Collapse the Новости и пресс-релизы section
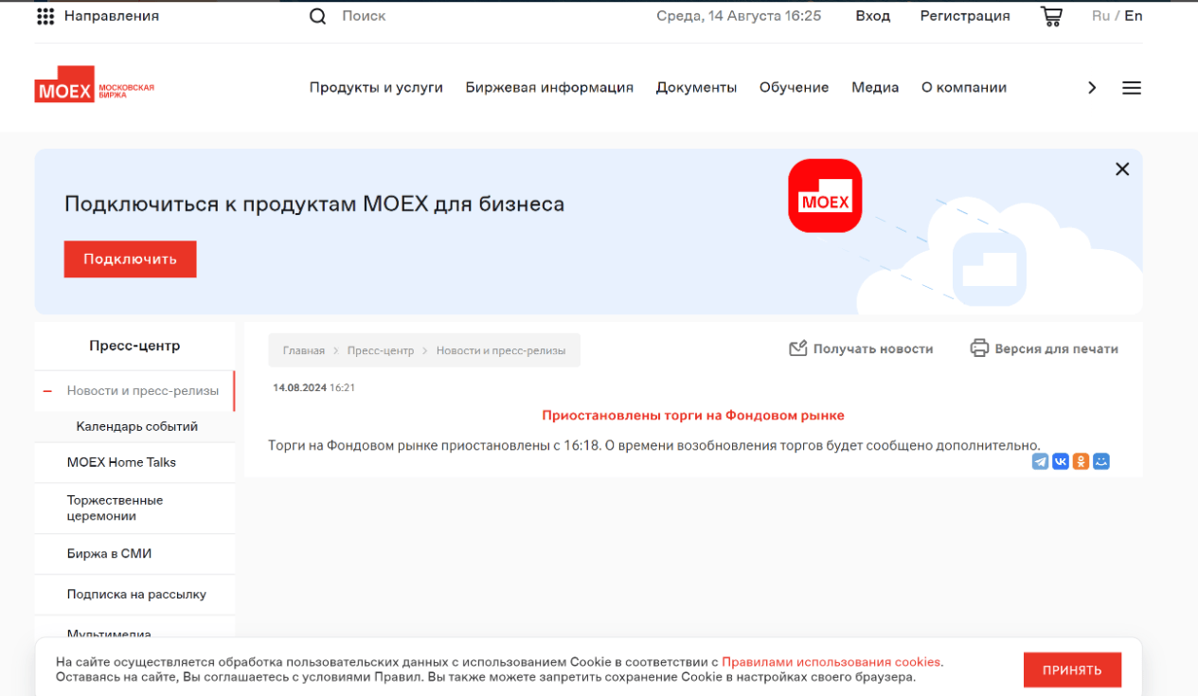This screenshot has width=1198, height=696. pyautogui.click(x=47, y=391)
